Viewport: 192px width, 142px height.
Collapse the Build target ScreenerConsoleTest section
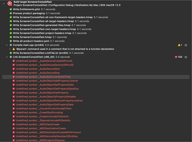point(4,3)
